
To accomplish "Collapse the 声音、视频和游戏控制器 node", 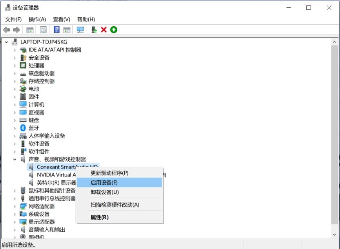I will (15, 159).
